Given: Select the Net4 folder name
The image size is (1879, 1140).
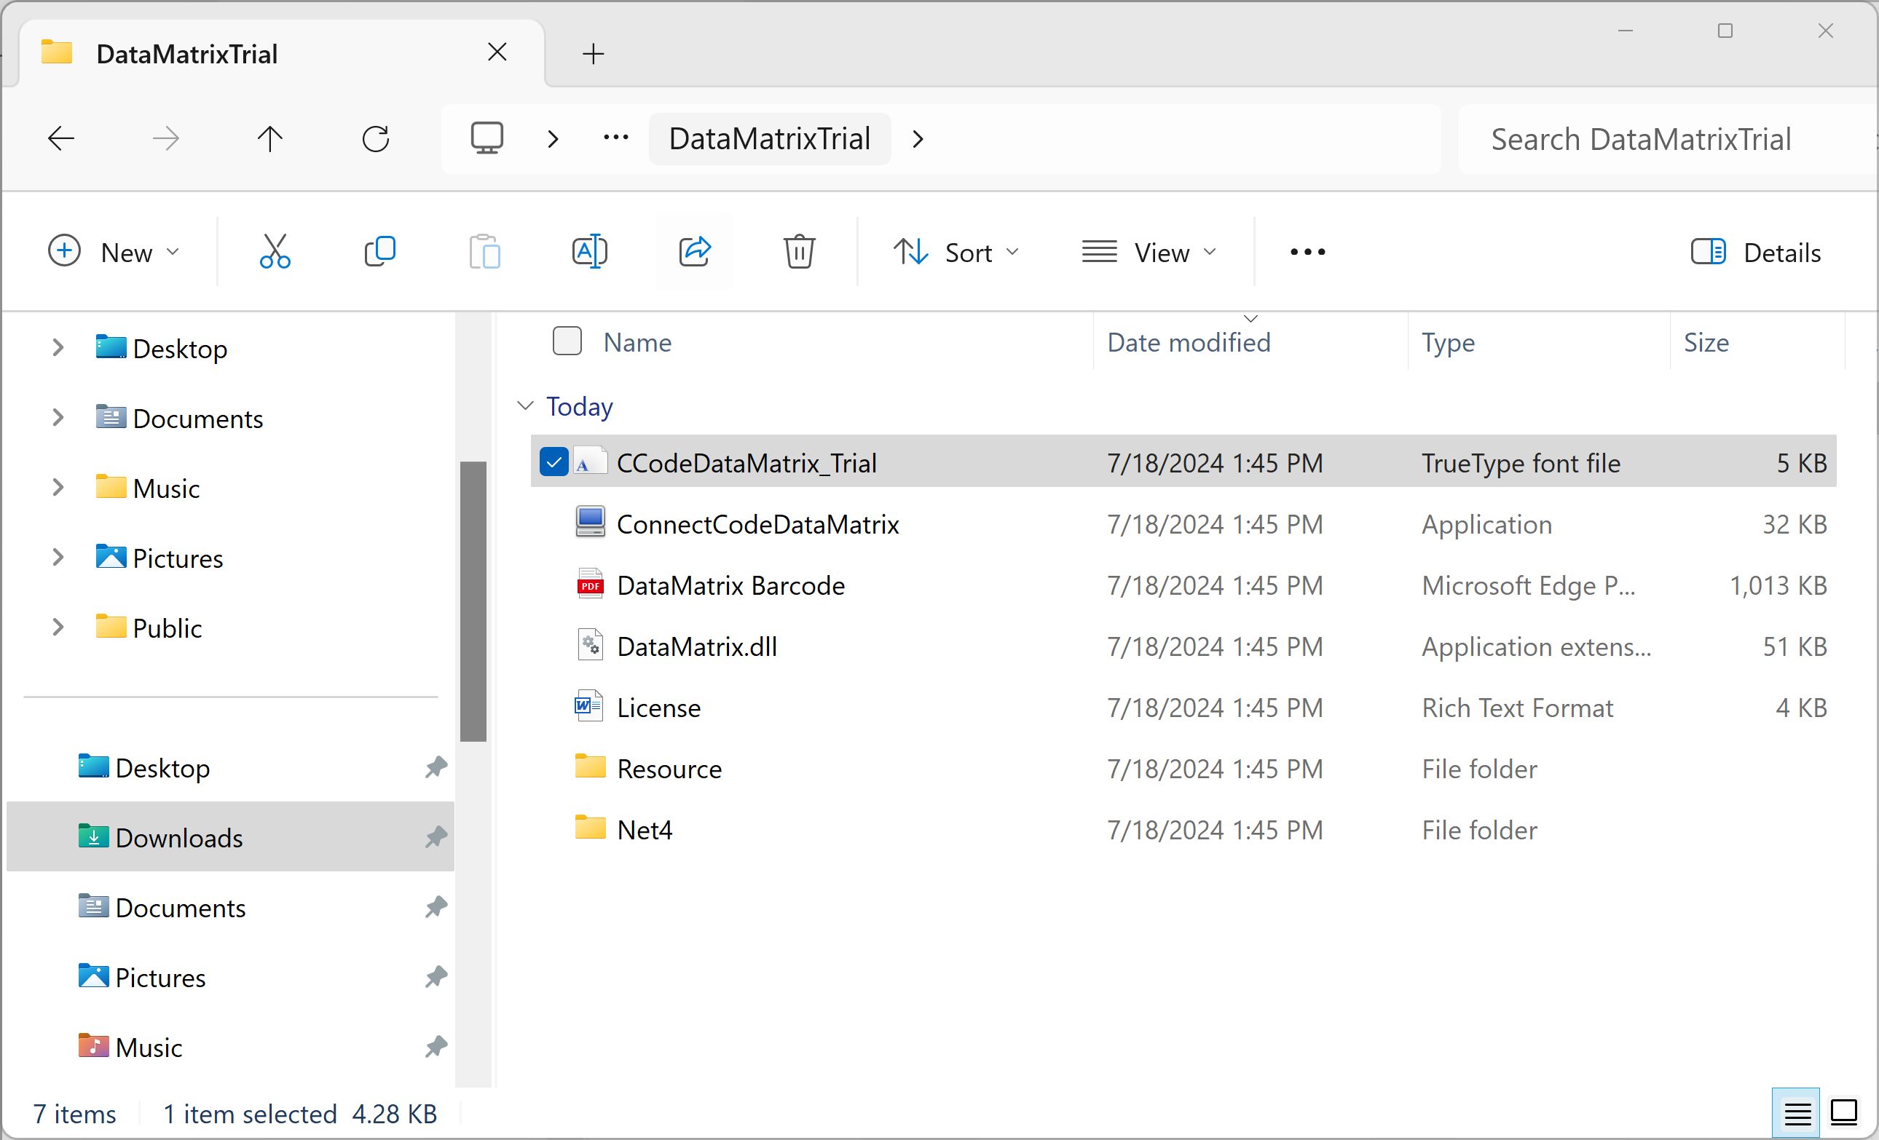Looking at the screenshot, I should click(645, 830).
